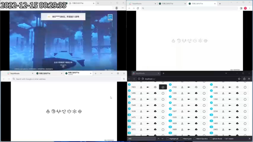Screen dimensions: 253x142
Task: Open extensions icon in localhost window toolbar
Action: click(x=244, y=79)
